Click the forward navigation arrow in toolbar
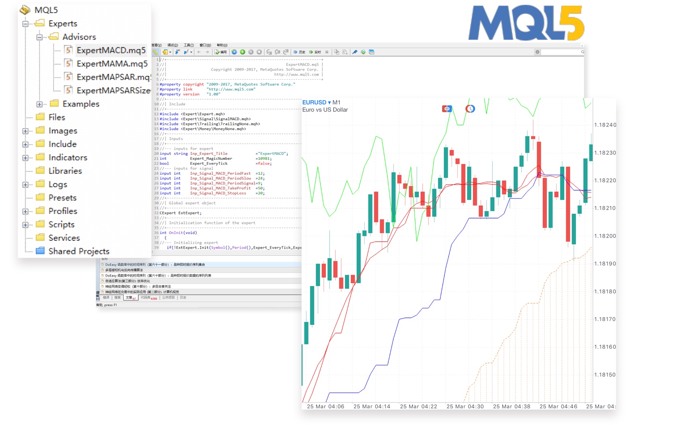The width and height of the screenshot is (685, 425). (207, 52)
